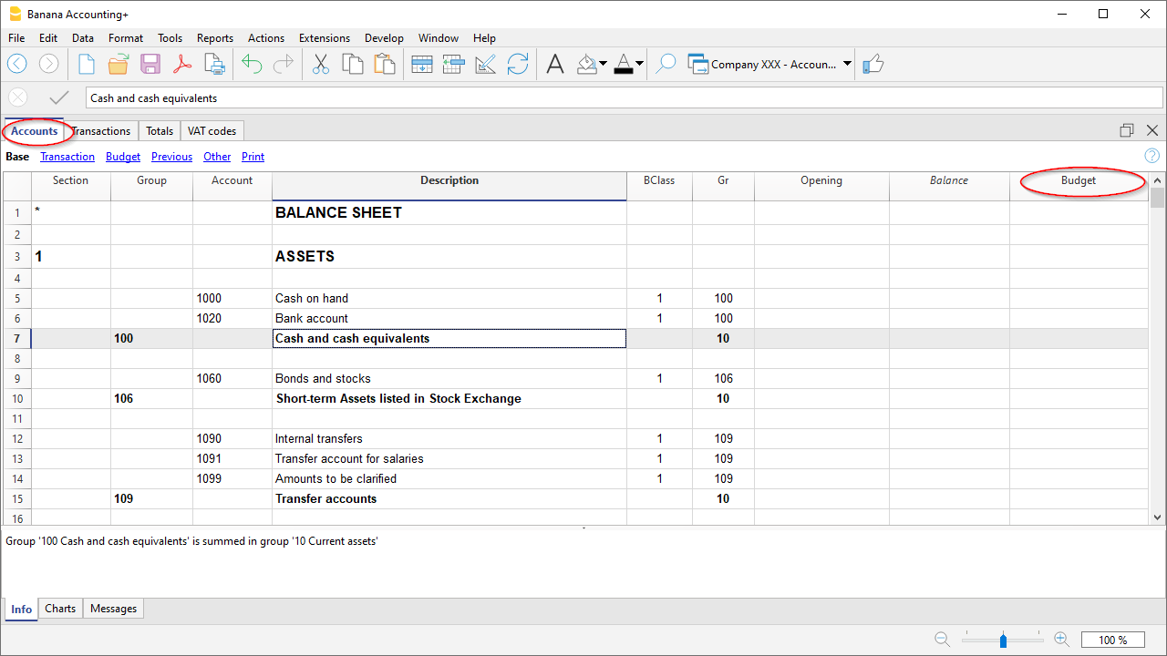1167x656 pixels.
Task: Open the Charts tab
Action: pyautogui.click(x=60, y=609)
